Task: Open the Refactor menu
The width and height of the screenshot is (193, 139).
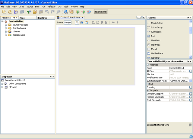Action: [x=51, y=6]
